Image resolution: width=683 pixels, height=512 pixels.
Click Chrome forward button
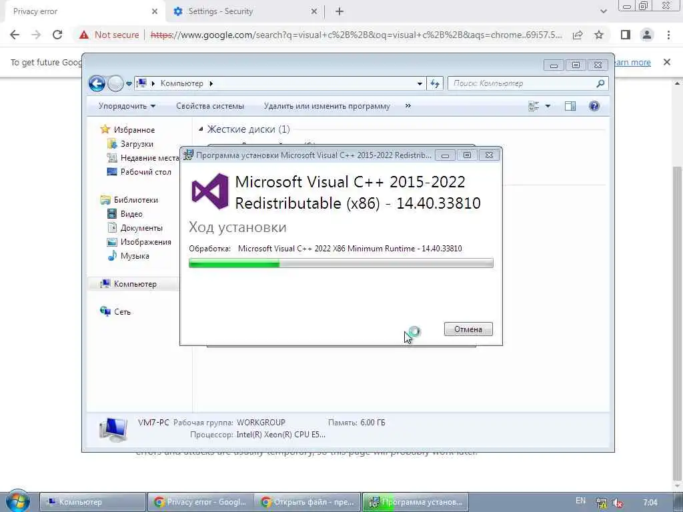tap(36, 35)
